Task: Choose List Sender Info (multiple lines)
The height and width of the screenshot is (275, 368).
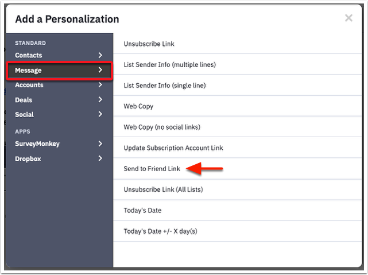Action: coord(170,65)
